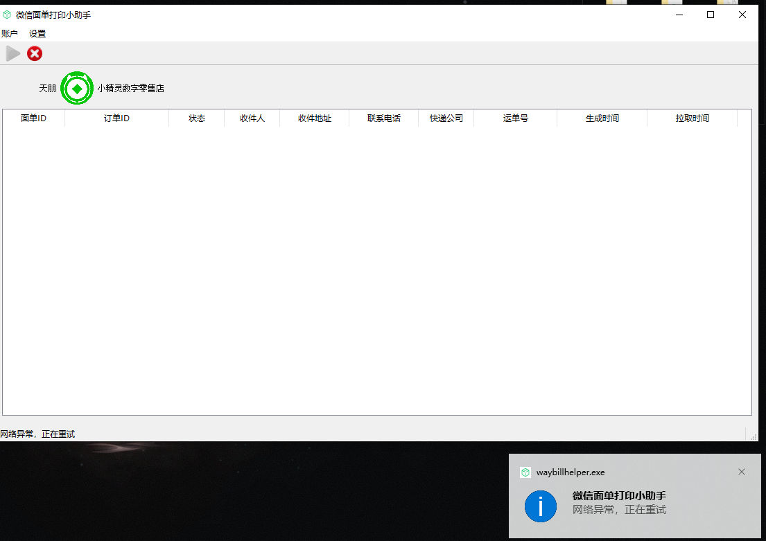Click the red stop X toolbar icon
The width and height of the screenshot is (766, 541).
[x=34, y=53]
